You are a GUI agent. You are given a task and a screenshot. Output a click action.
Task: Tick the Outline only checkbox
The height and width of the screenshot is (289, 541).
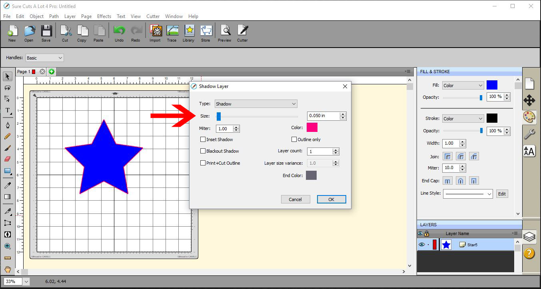click(294, 140)
